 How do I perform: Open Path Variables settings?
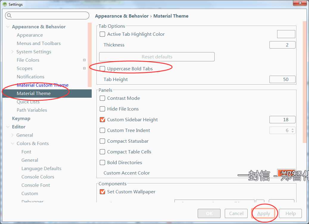point(32,110)
